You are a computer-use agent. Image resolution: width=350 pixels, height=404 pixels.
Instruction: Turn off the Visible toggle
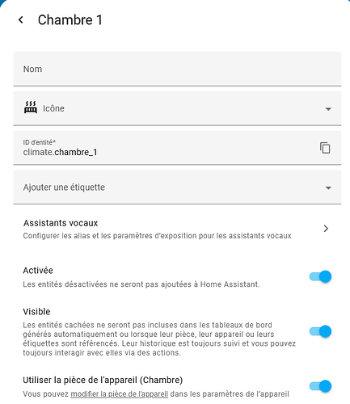click(320, 331)
